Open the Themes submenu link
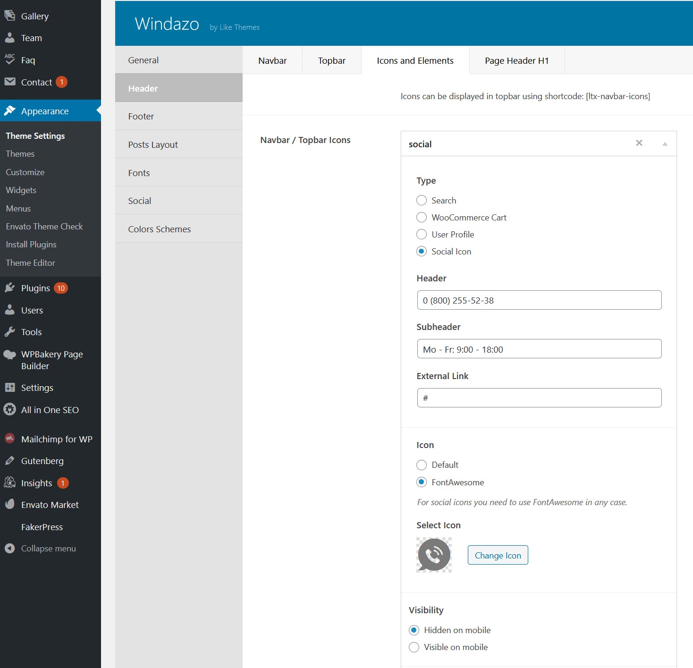The image size is (693, 668). pyautogui.click(x=20, y=154)
